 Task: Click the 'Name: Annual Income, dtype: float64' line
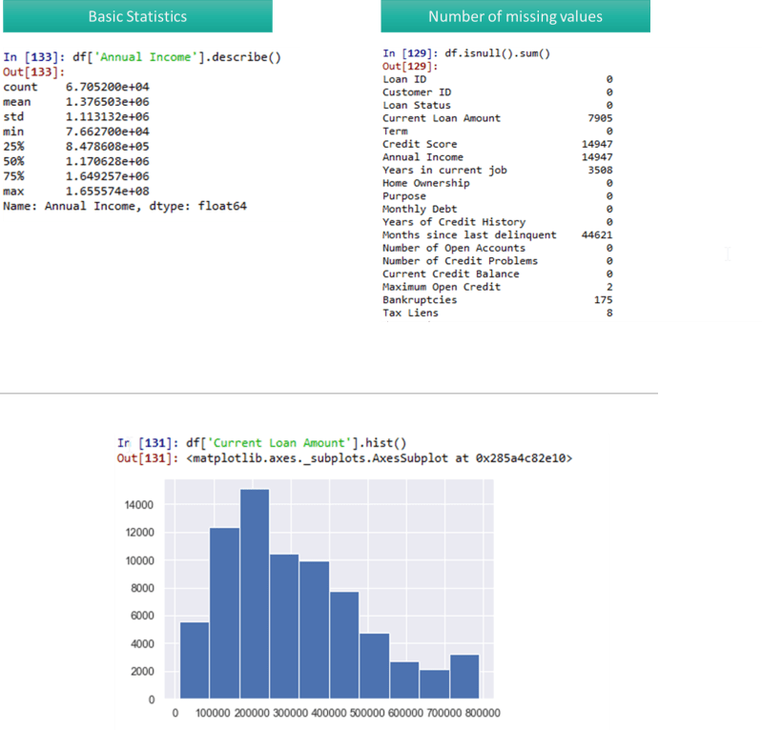pyautogui.click(x=125, y=206)
